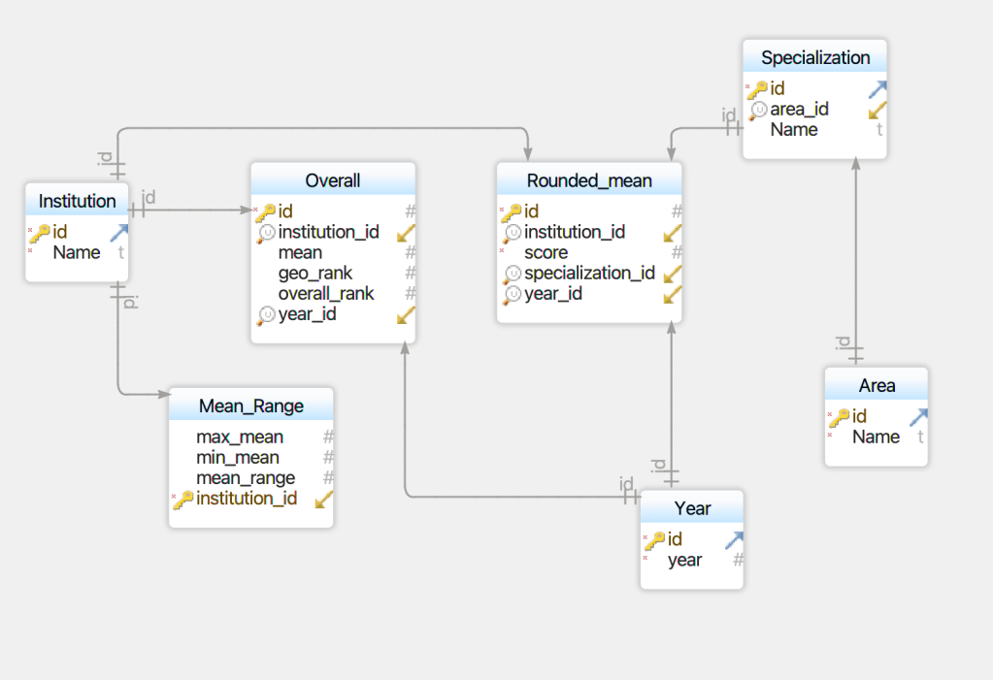Click the blue arrow icon in Area id row
The image size is (993, 680).
[x=917, y=417]
